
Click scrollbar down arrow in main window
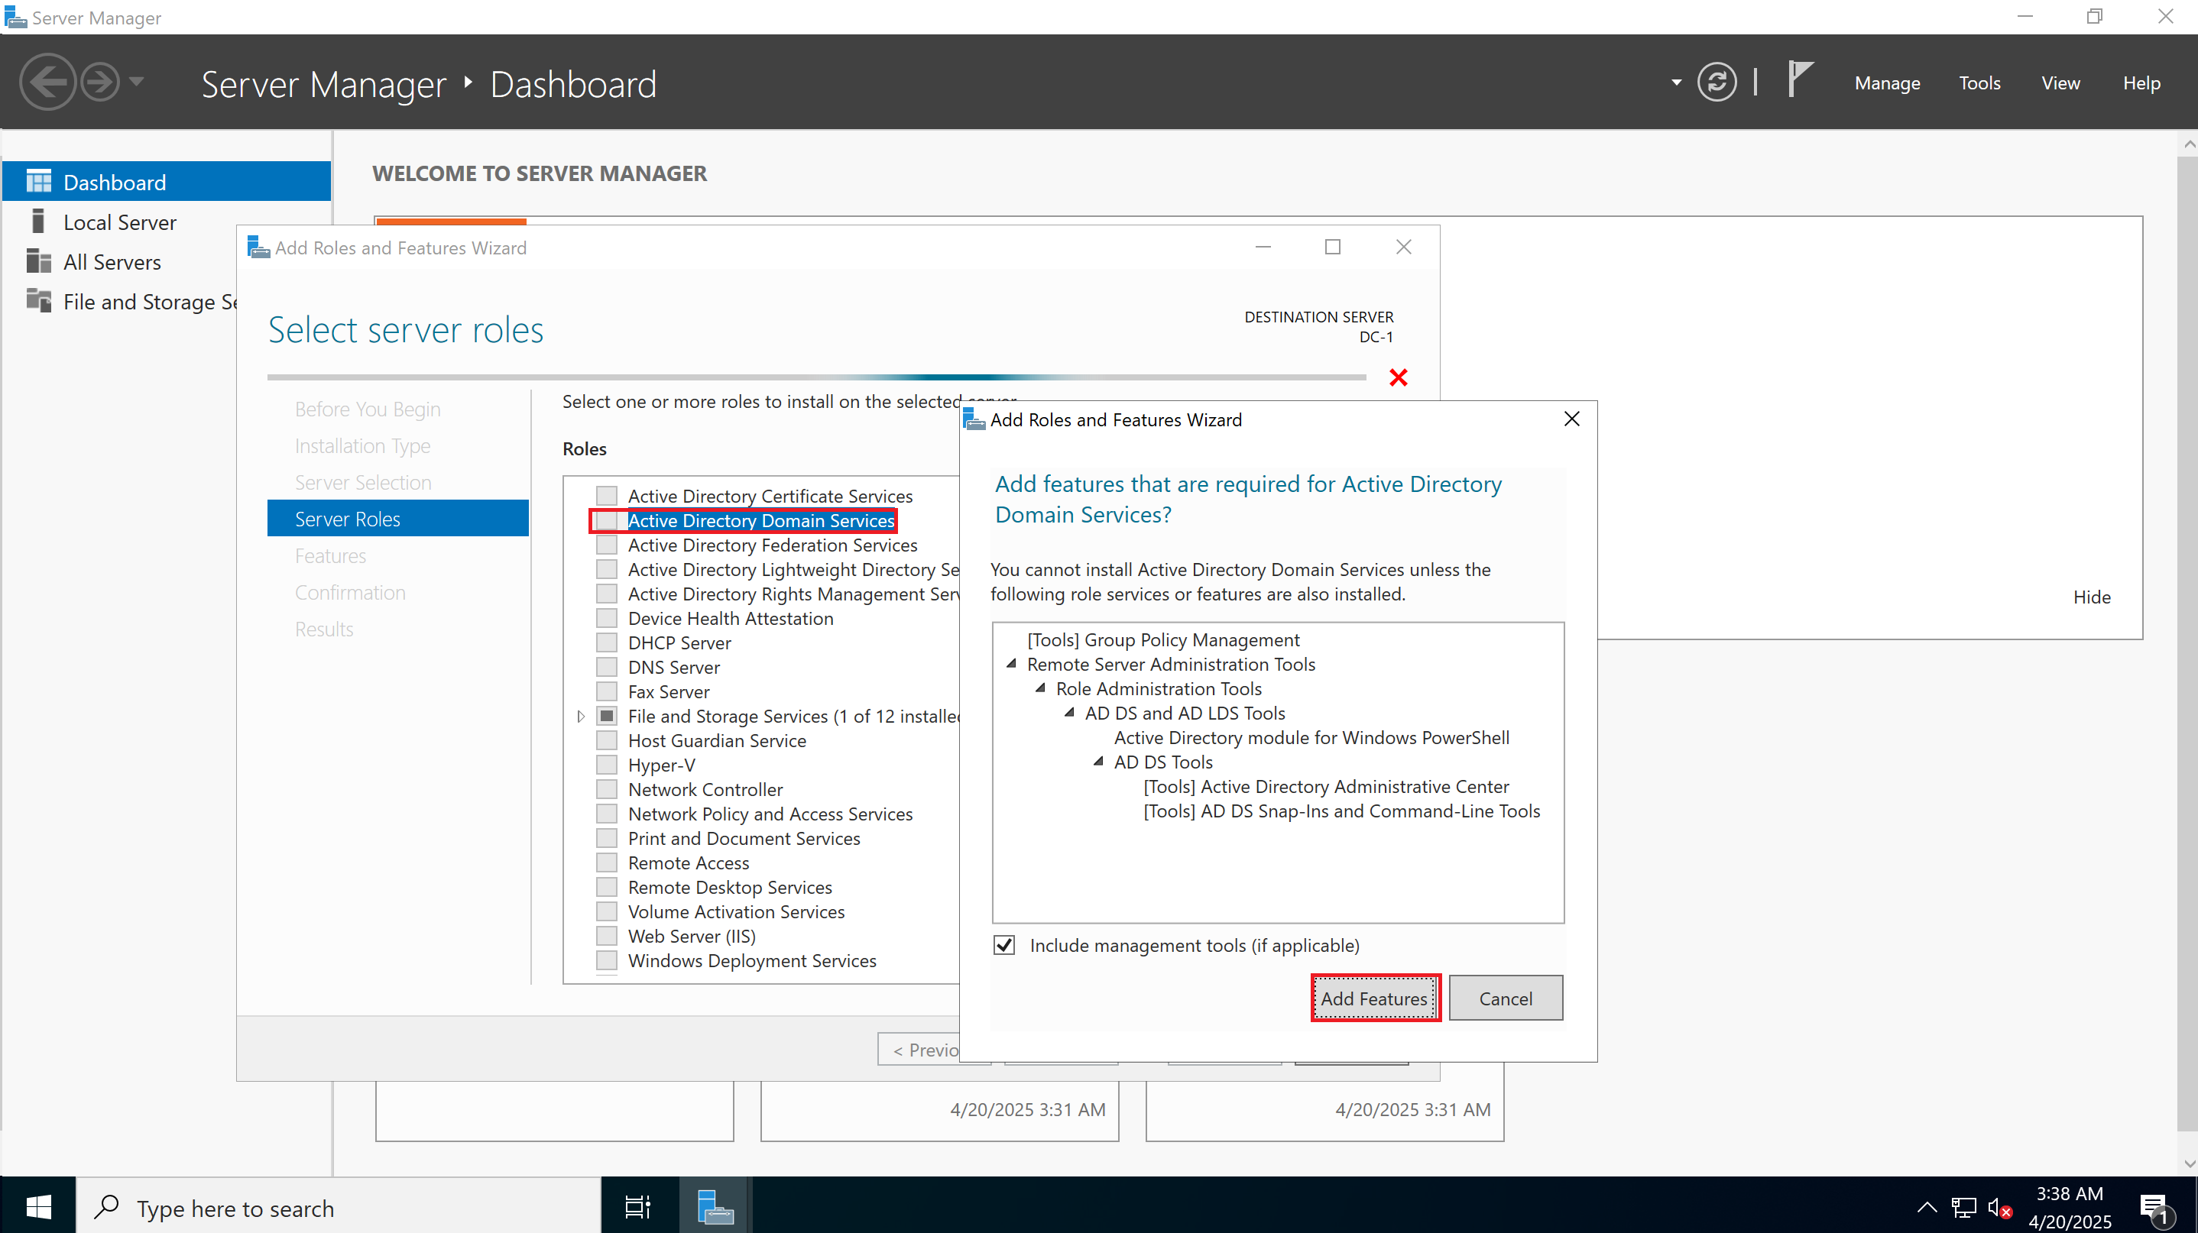(x=2188, y=1163)
